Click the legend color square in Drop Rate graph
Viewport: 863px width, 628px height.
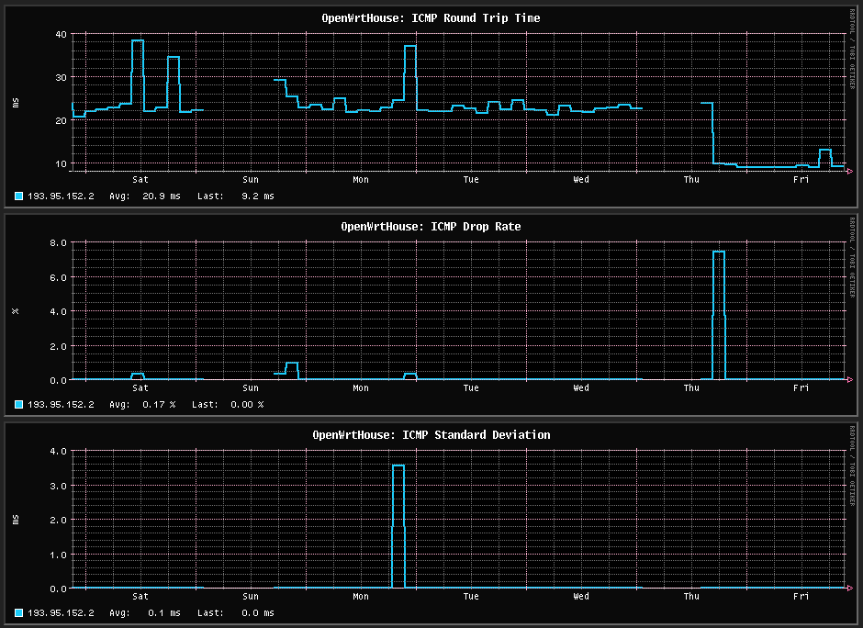coord(19,404)
